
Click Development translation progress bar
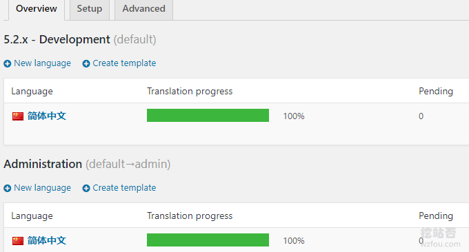pyautogui.click(x=208, y=115)
